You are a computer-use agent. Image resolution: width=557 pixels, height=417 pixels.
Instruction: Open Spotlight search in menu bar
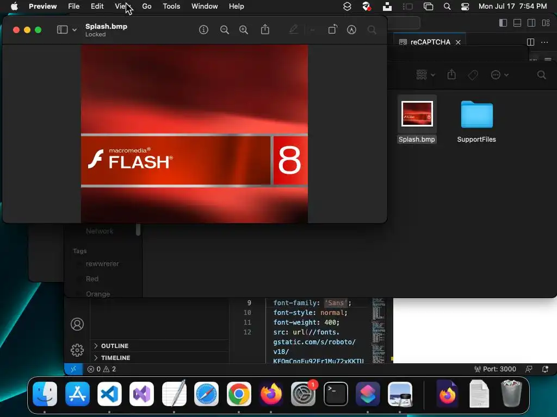[x=447, y=7]
